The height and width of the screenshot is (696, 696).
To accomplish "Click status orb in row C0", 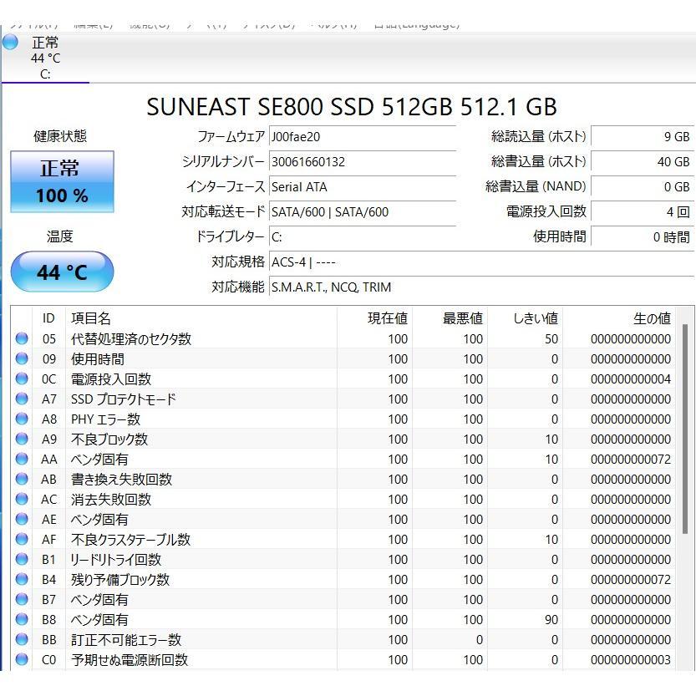I will pos(22,659).
